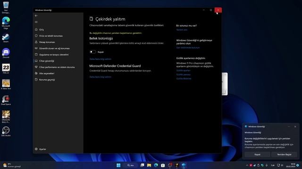Toggle the Bellek bütünlüğü switch
The height and width of the screenshot is (169, 302).
pyautogui.click(x=92, y=52)
